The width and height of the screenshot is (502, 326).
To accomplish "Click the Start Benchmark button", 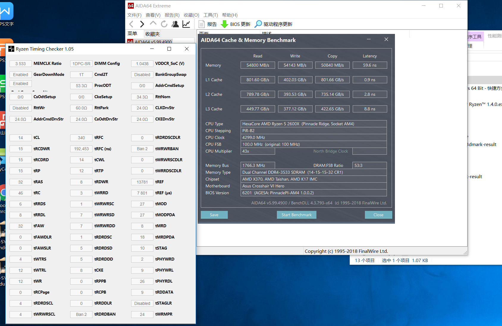I will [x=297, y=215].
